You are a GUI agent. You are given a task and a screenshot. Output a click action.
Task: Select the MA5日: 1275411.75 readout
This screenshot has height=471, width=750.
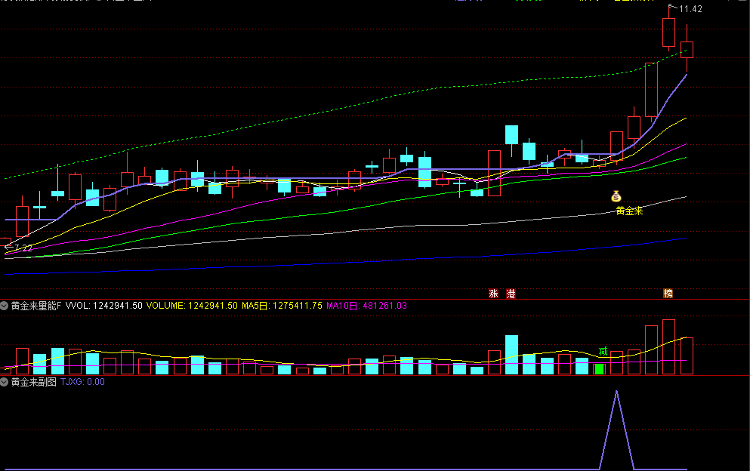pyautogui.click(x=282, y=306)
